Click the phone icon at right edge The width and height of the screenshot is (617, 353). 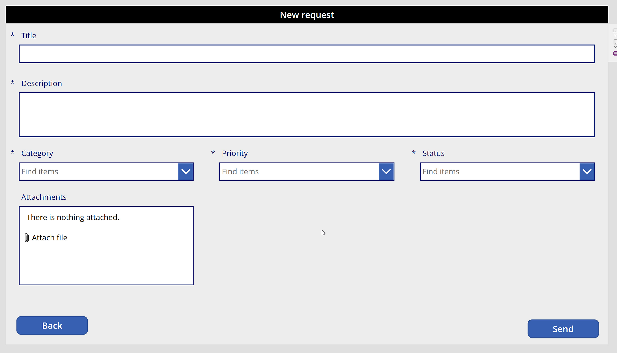click(x=615, y=42)
